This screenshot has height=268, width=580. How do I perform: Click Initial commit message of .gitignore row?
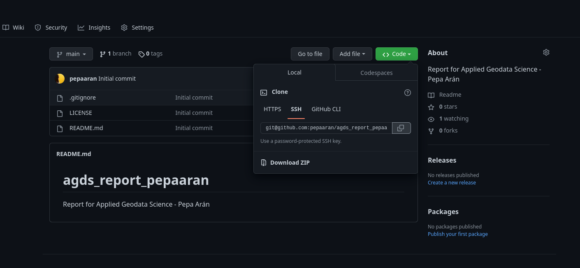tap(194, 98)
